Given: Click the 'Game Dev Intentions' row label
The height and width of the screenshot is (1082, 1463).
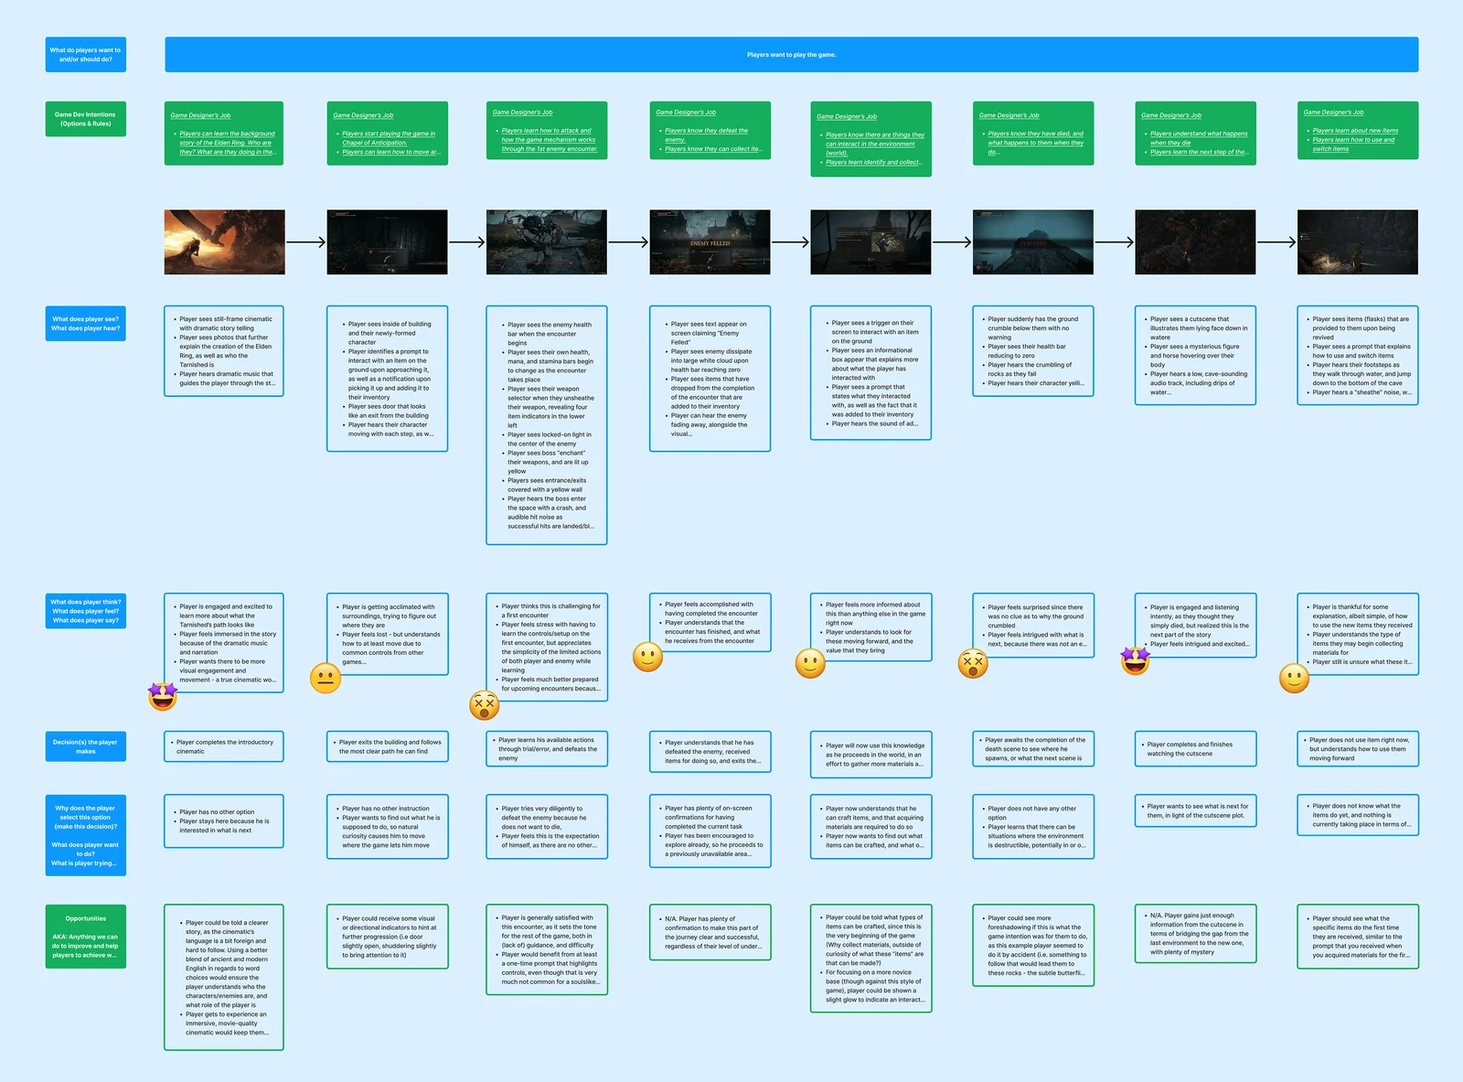Looking at the screenshot, I should pos(86,119).
